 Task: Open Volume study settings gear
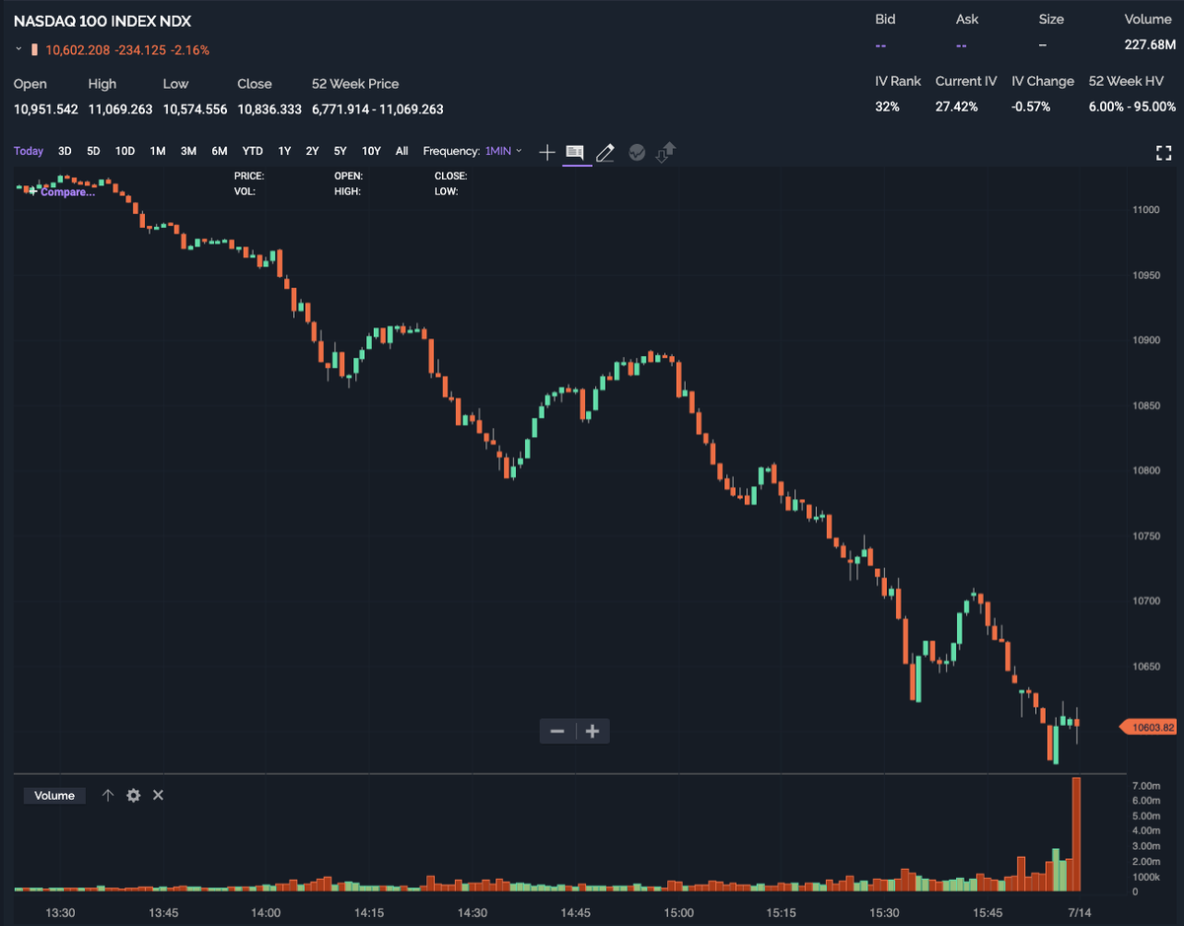pos(133,795)
